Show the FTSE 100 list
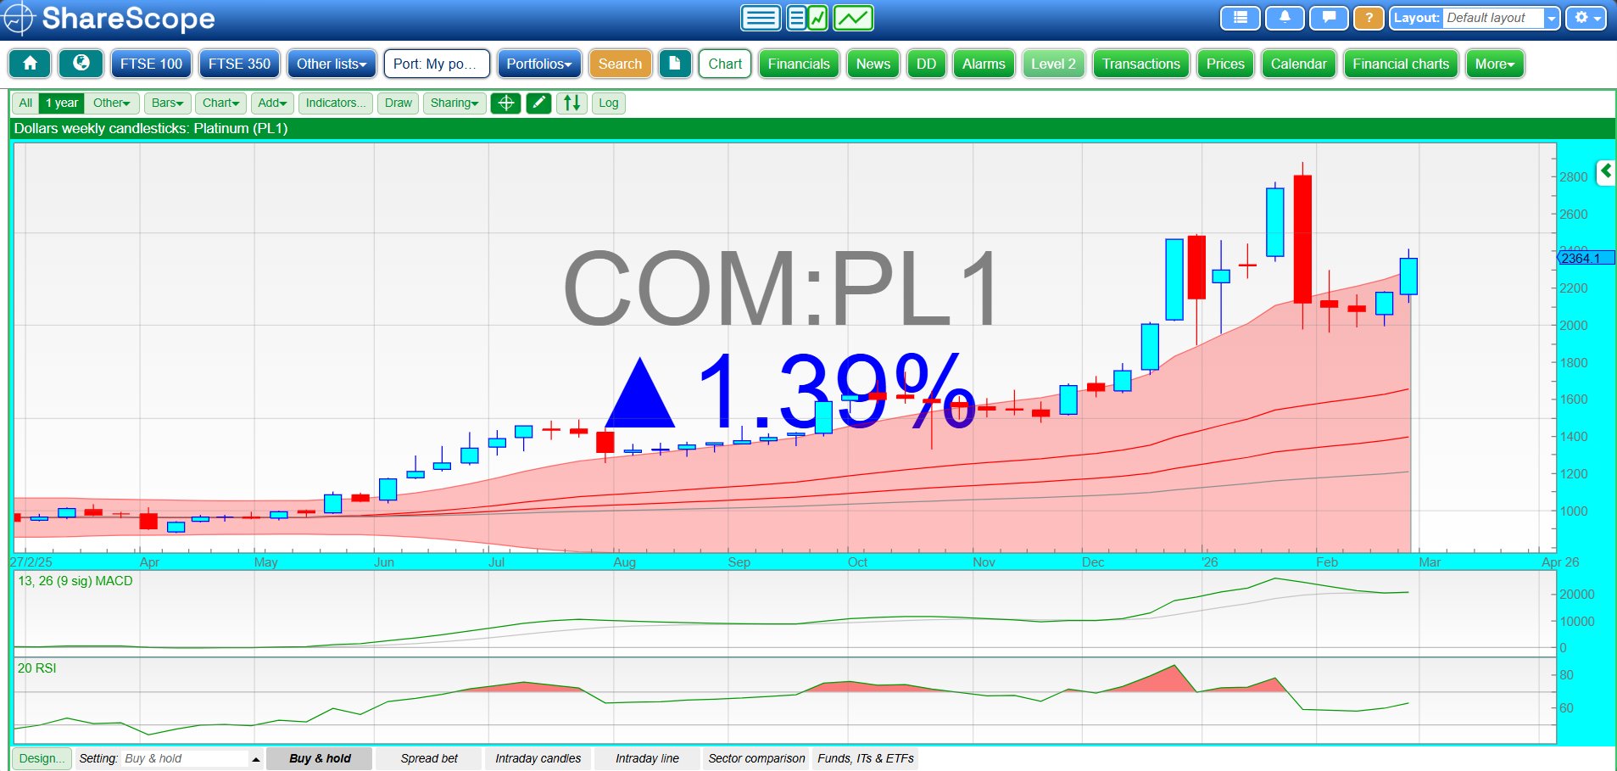 tap(151, 64)
